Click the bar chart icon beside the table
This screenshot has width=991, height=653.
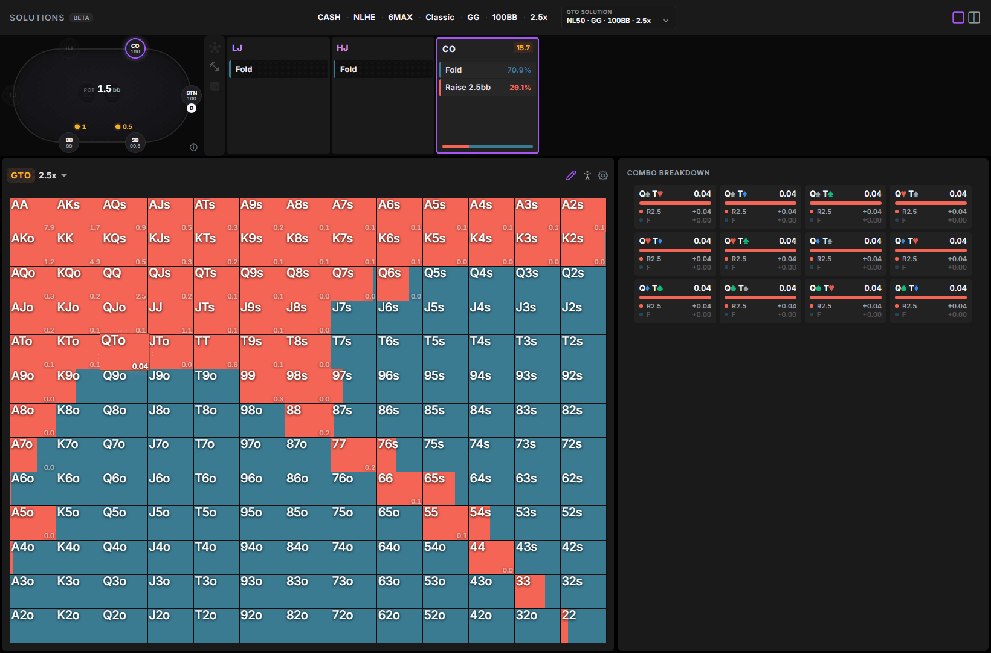[x=215, y=86]
